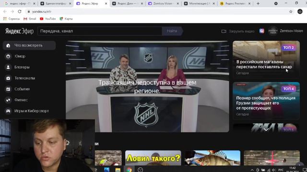This screenshot has height=172, width=307.
Task: Click the Юмор smiley icon
Action: 8,56
